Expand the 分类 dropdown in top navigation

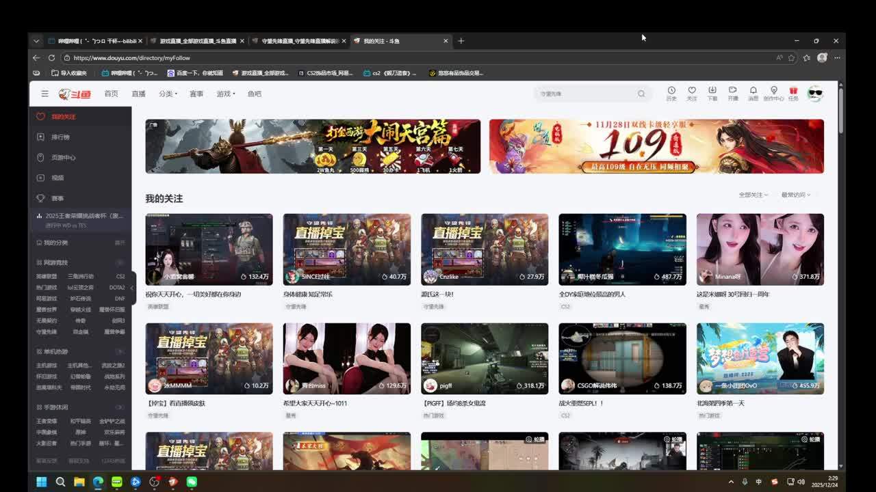(168, 94)
